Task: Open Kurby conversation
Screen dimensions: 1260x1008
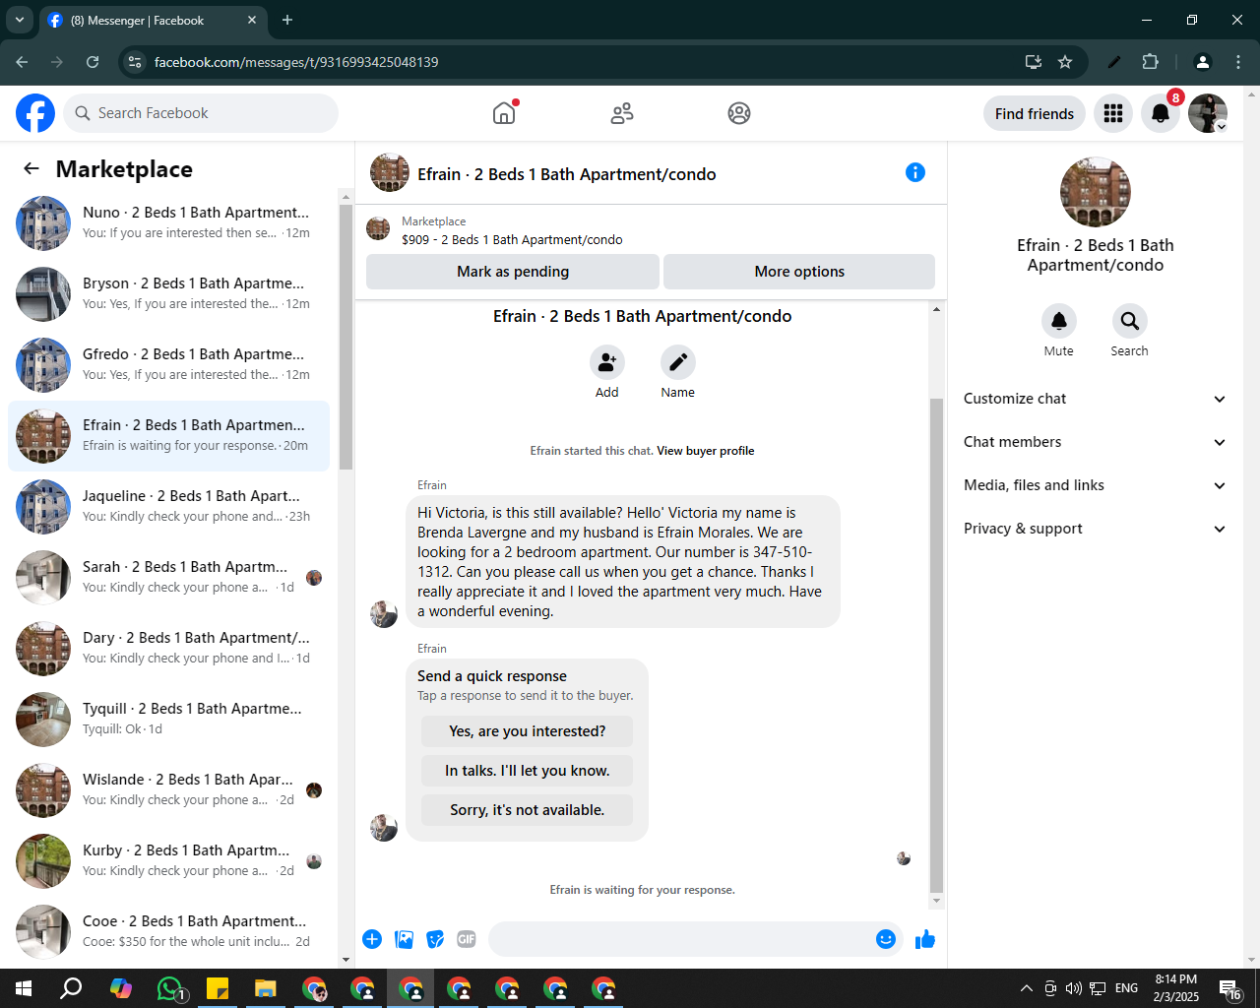Action: pyautogui.click(x=169, y=861)
